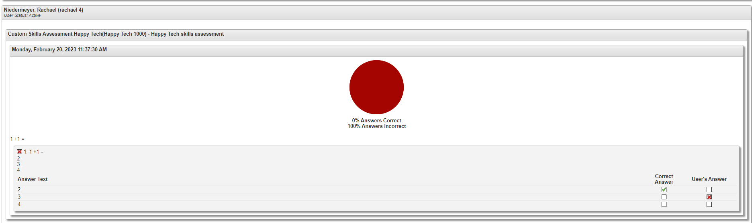Viewport: 752px width, 223px height.
Task: Click the red X icon beside question 1
Action: (19, 152)
